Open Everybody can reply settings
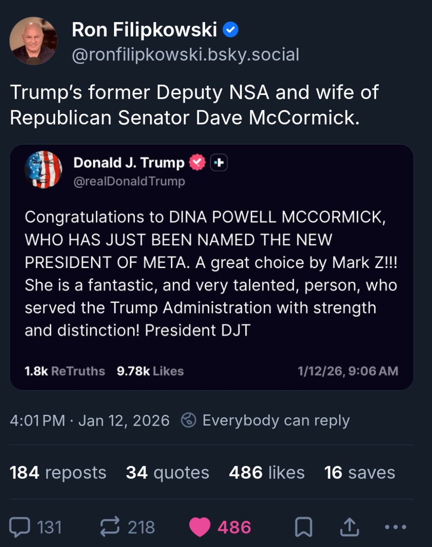This screenshot has width=432, height=547. (276, 420)
